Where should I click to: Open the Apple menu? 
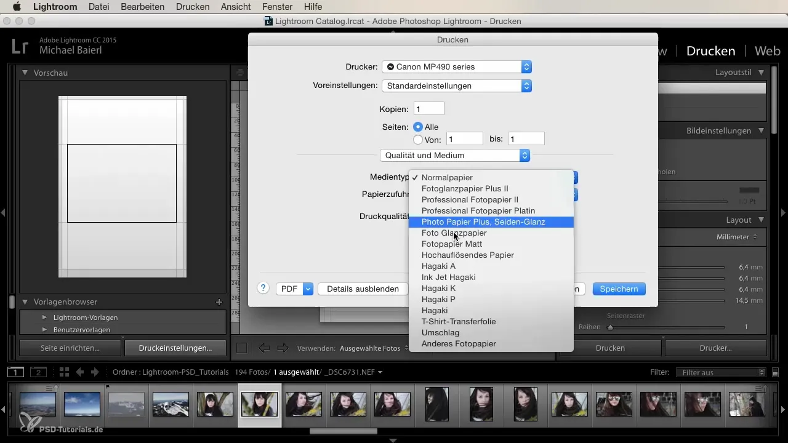tap(17, 7)
